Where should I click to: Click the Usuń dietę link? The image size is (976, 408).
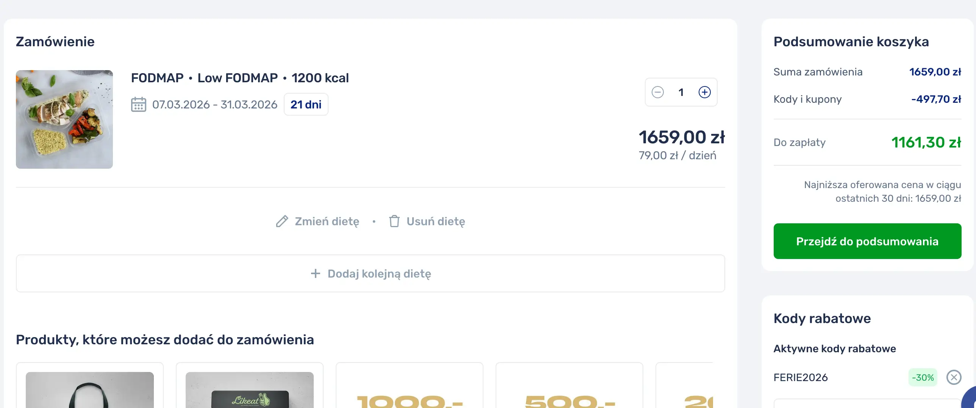pyautogui.click(x=435, y=221)
